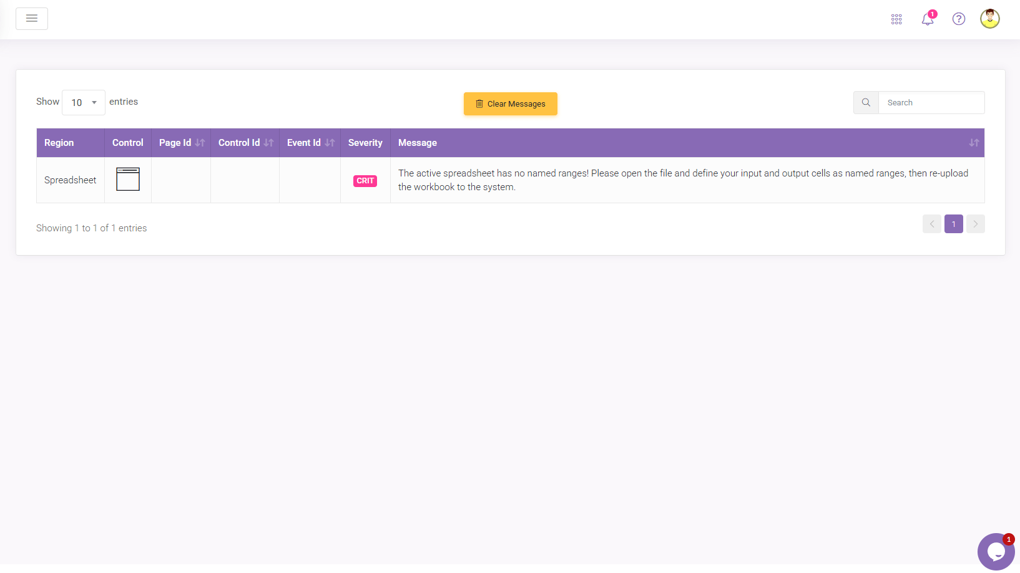Open the apps grid launcher

tap(896, 19)
